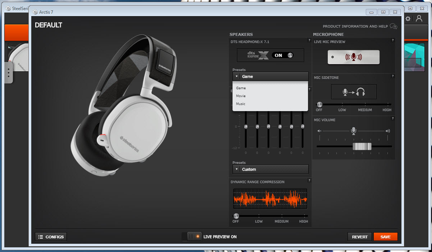Click the three-dot handle on the left edge

tap(9, 72)
